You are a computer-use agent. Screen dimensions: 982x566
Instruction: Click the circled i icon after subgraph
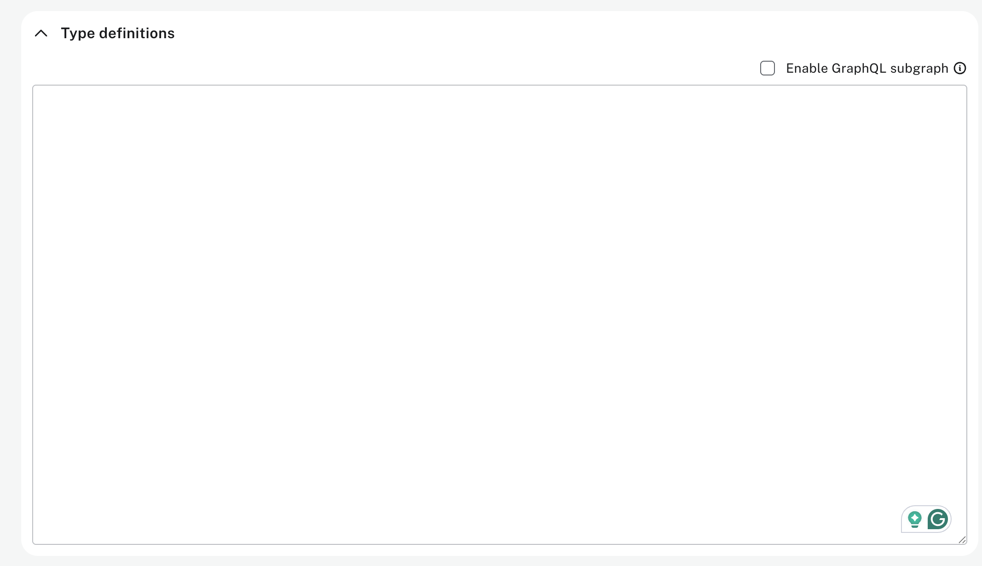point(960,68)
